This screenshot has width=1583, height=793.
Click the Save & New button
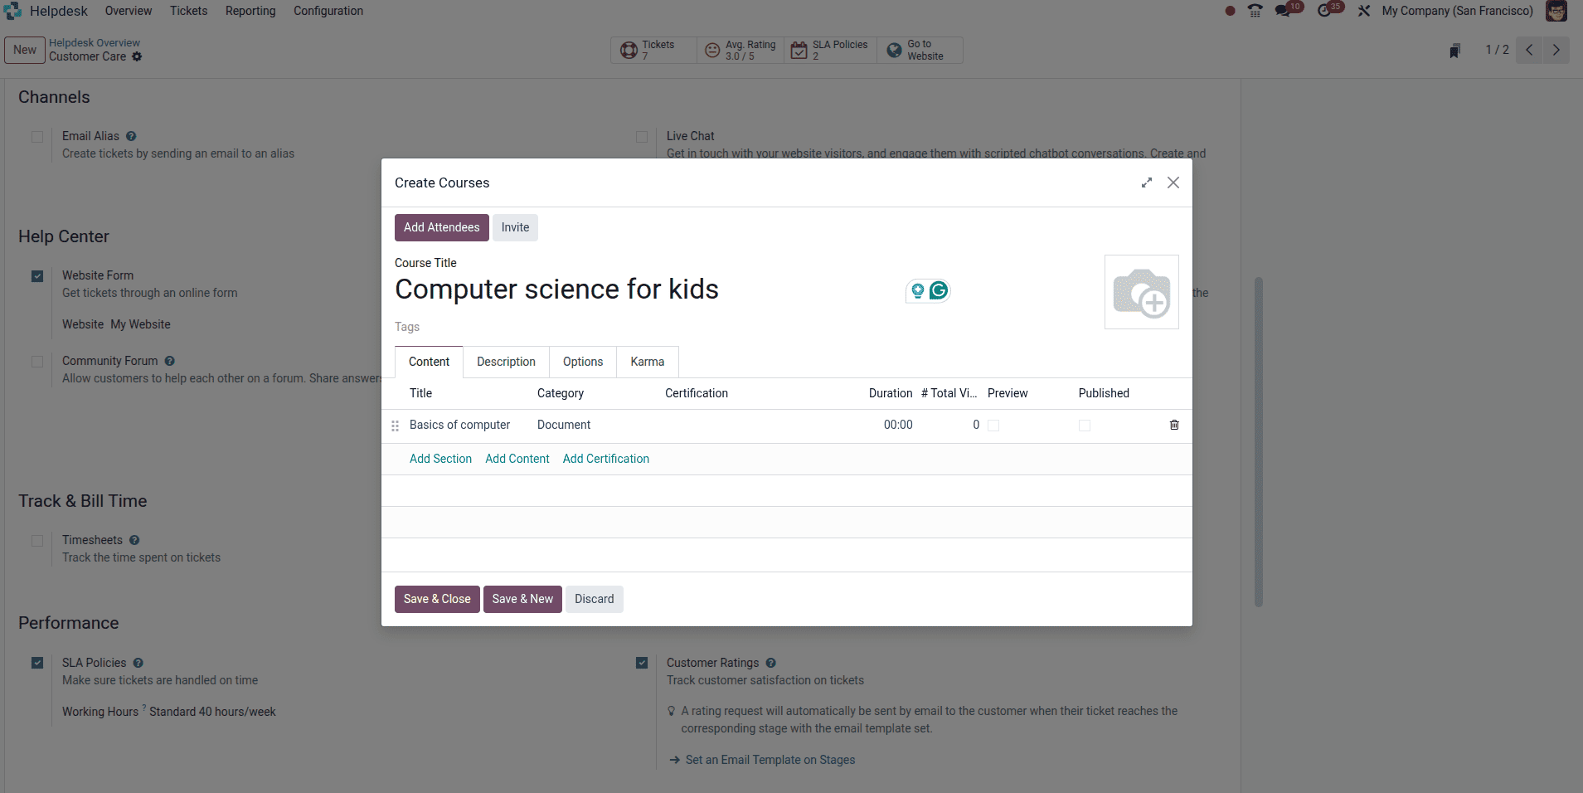click(x=522, y=599)
